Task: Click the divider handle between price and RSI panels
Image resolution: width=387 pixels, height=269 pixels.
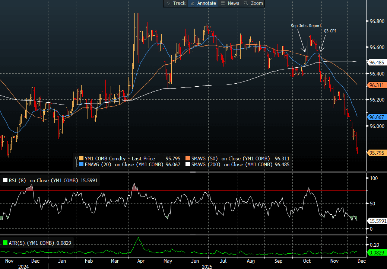Action: tap(193, 172)
